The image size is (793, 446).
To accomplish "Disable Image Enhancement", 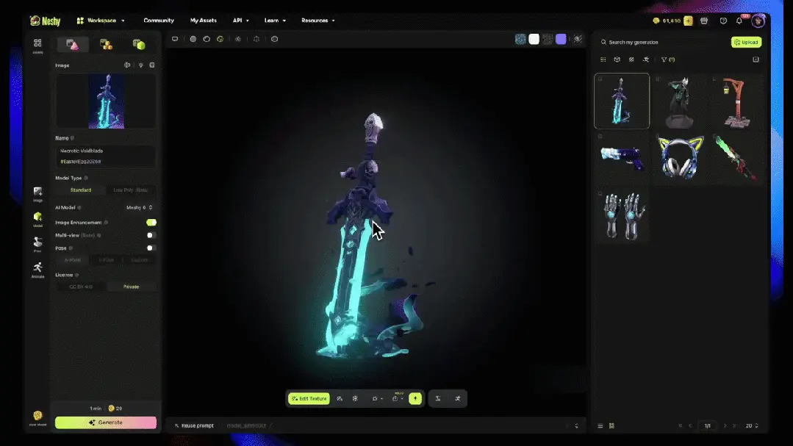I will coord(151,222).
